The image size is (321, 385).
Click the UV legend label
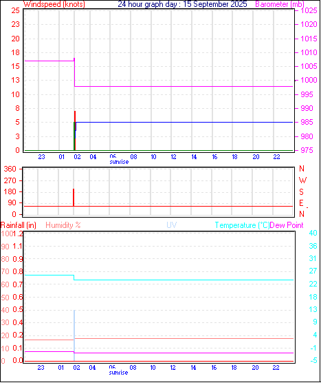[x=172, y=225]
